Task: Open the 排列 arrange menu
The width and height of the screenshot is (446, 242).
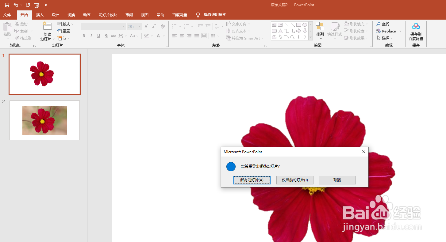Action: click(320, 31)
